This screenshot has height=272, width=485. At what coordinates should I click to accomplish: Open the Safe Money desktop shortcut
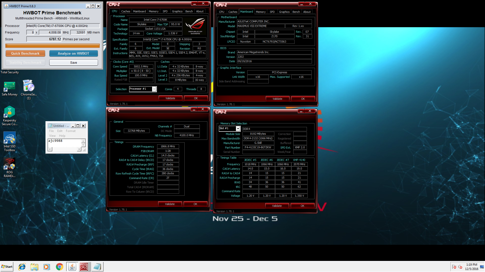(x=9, y=89)
